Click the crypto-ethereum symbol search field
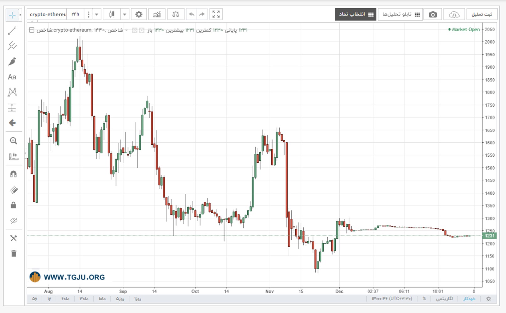The image size is (506, 313). 47,14
